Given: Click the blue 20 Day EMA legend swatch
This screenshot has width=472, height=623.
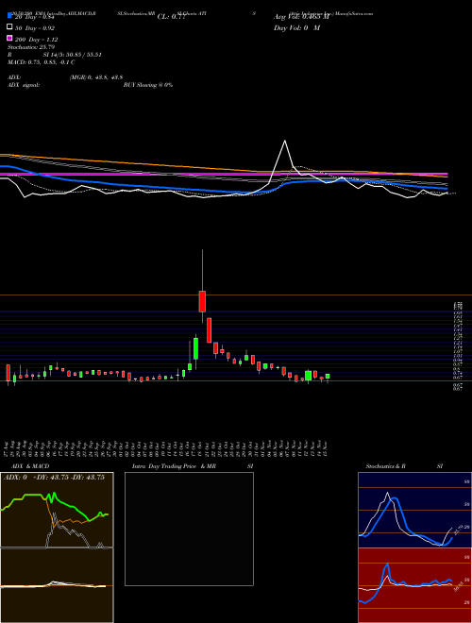Looking at the screenshot, I should 9,16.
